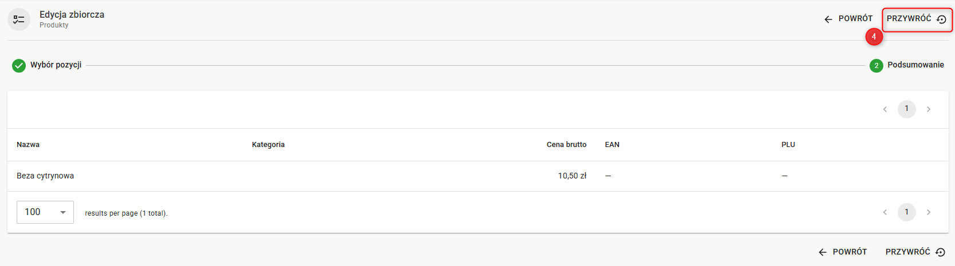Click the top POWRÓT back arrow button
This screenshot has height=266, width=955.
pyautogui.click(x=848, y=19)
